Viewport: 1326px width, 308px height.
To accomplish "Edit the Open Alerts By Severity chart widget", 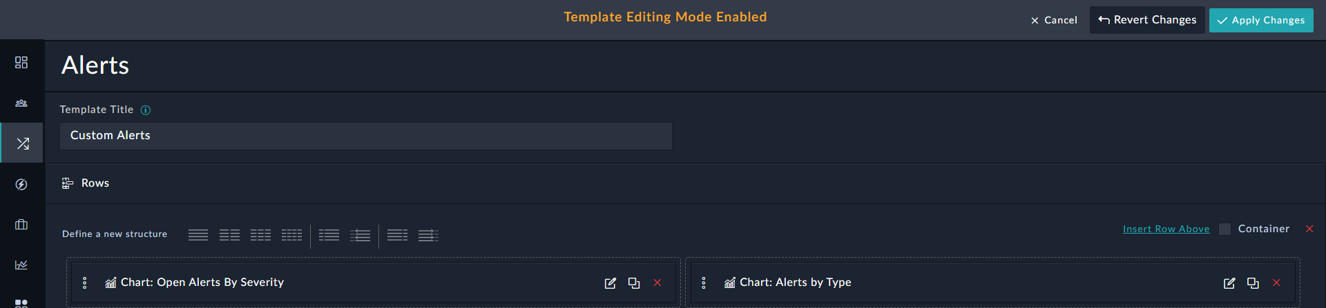I will coord(610,283).
